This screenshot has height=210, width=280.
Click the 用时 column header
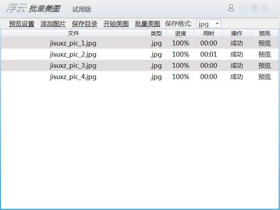click(x=209, y=33)
